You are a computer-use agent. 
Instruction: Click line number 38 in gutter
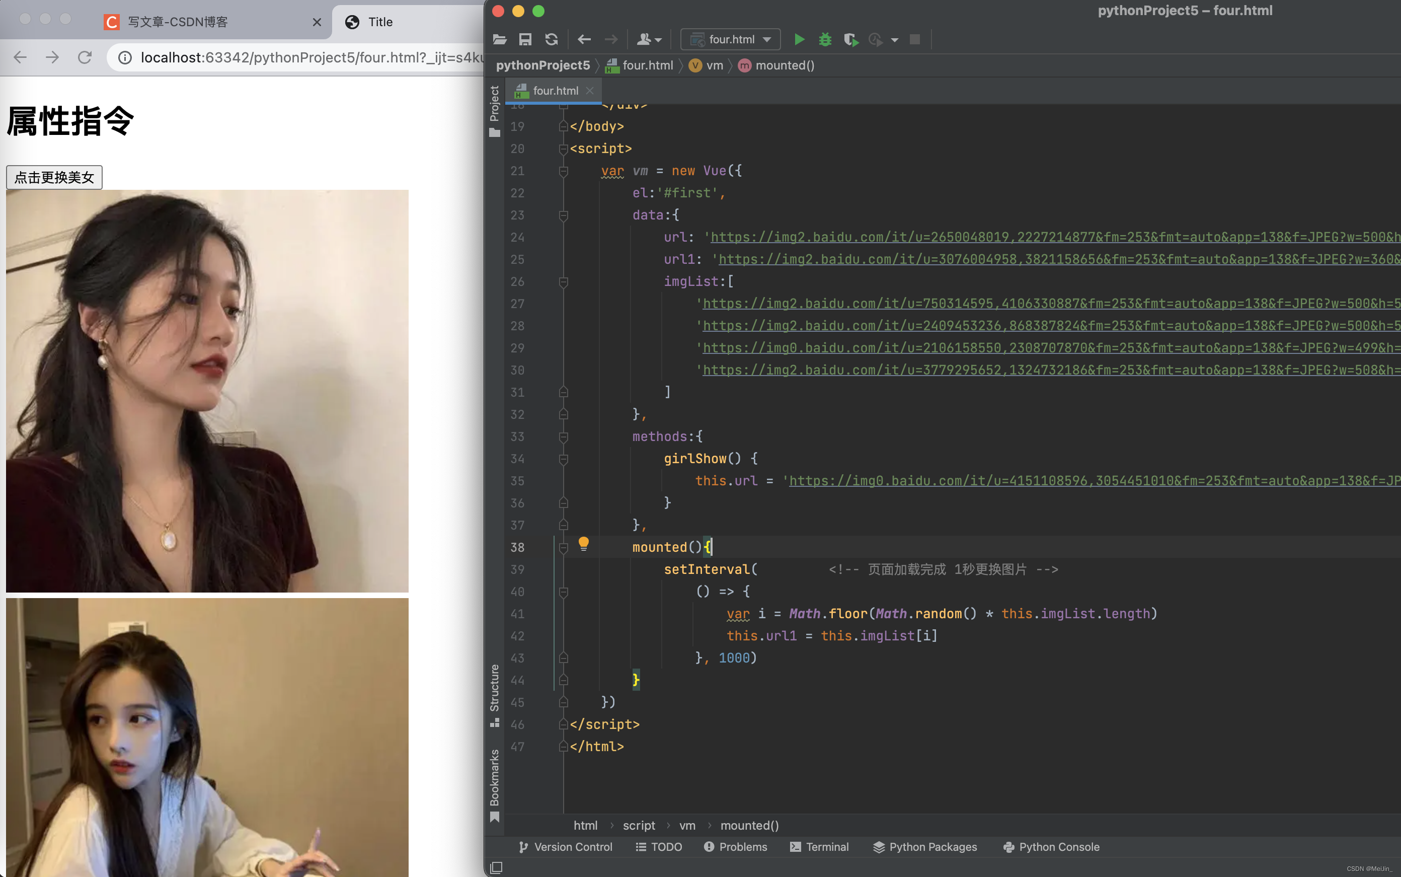point(517,547)
